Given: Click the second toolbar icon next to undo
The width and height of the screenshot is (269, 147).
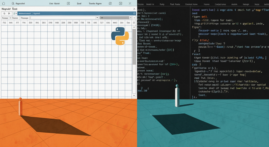Looking at the screenshot, I should pos(9,13).
